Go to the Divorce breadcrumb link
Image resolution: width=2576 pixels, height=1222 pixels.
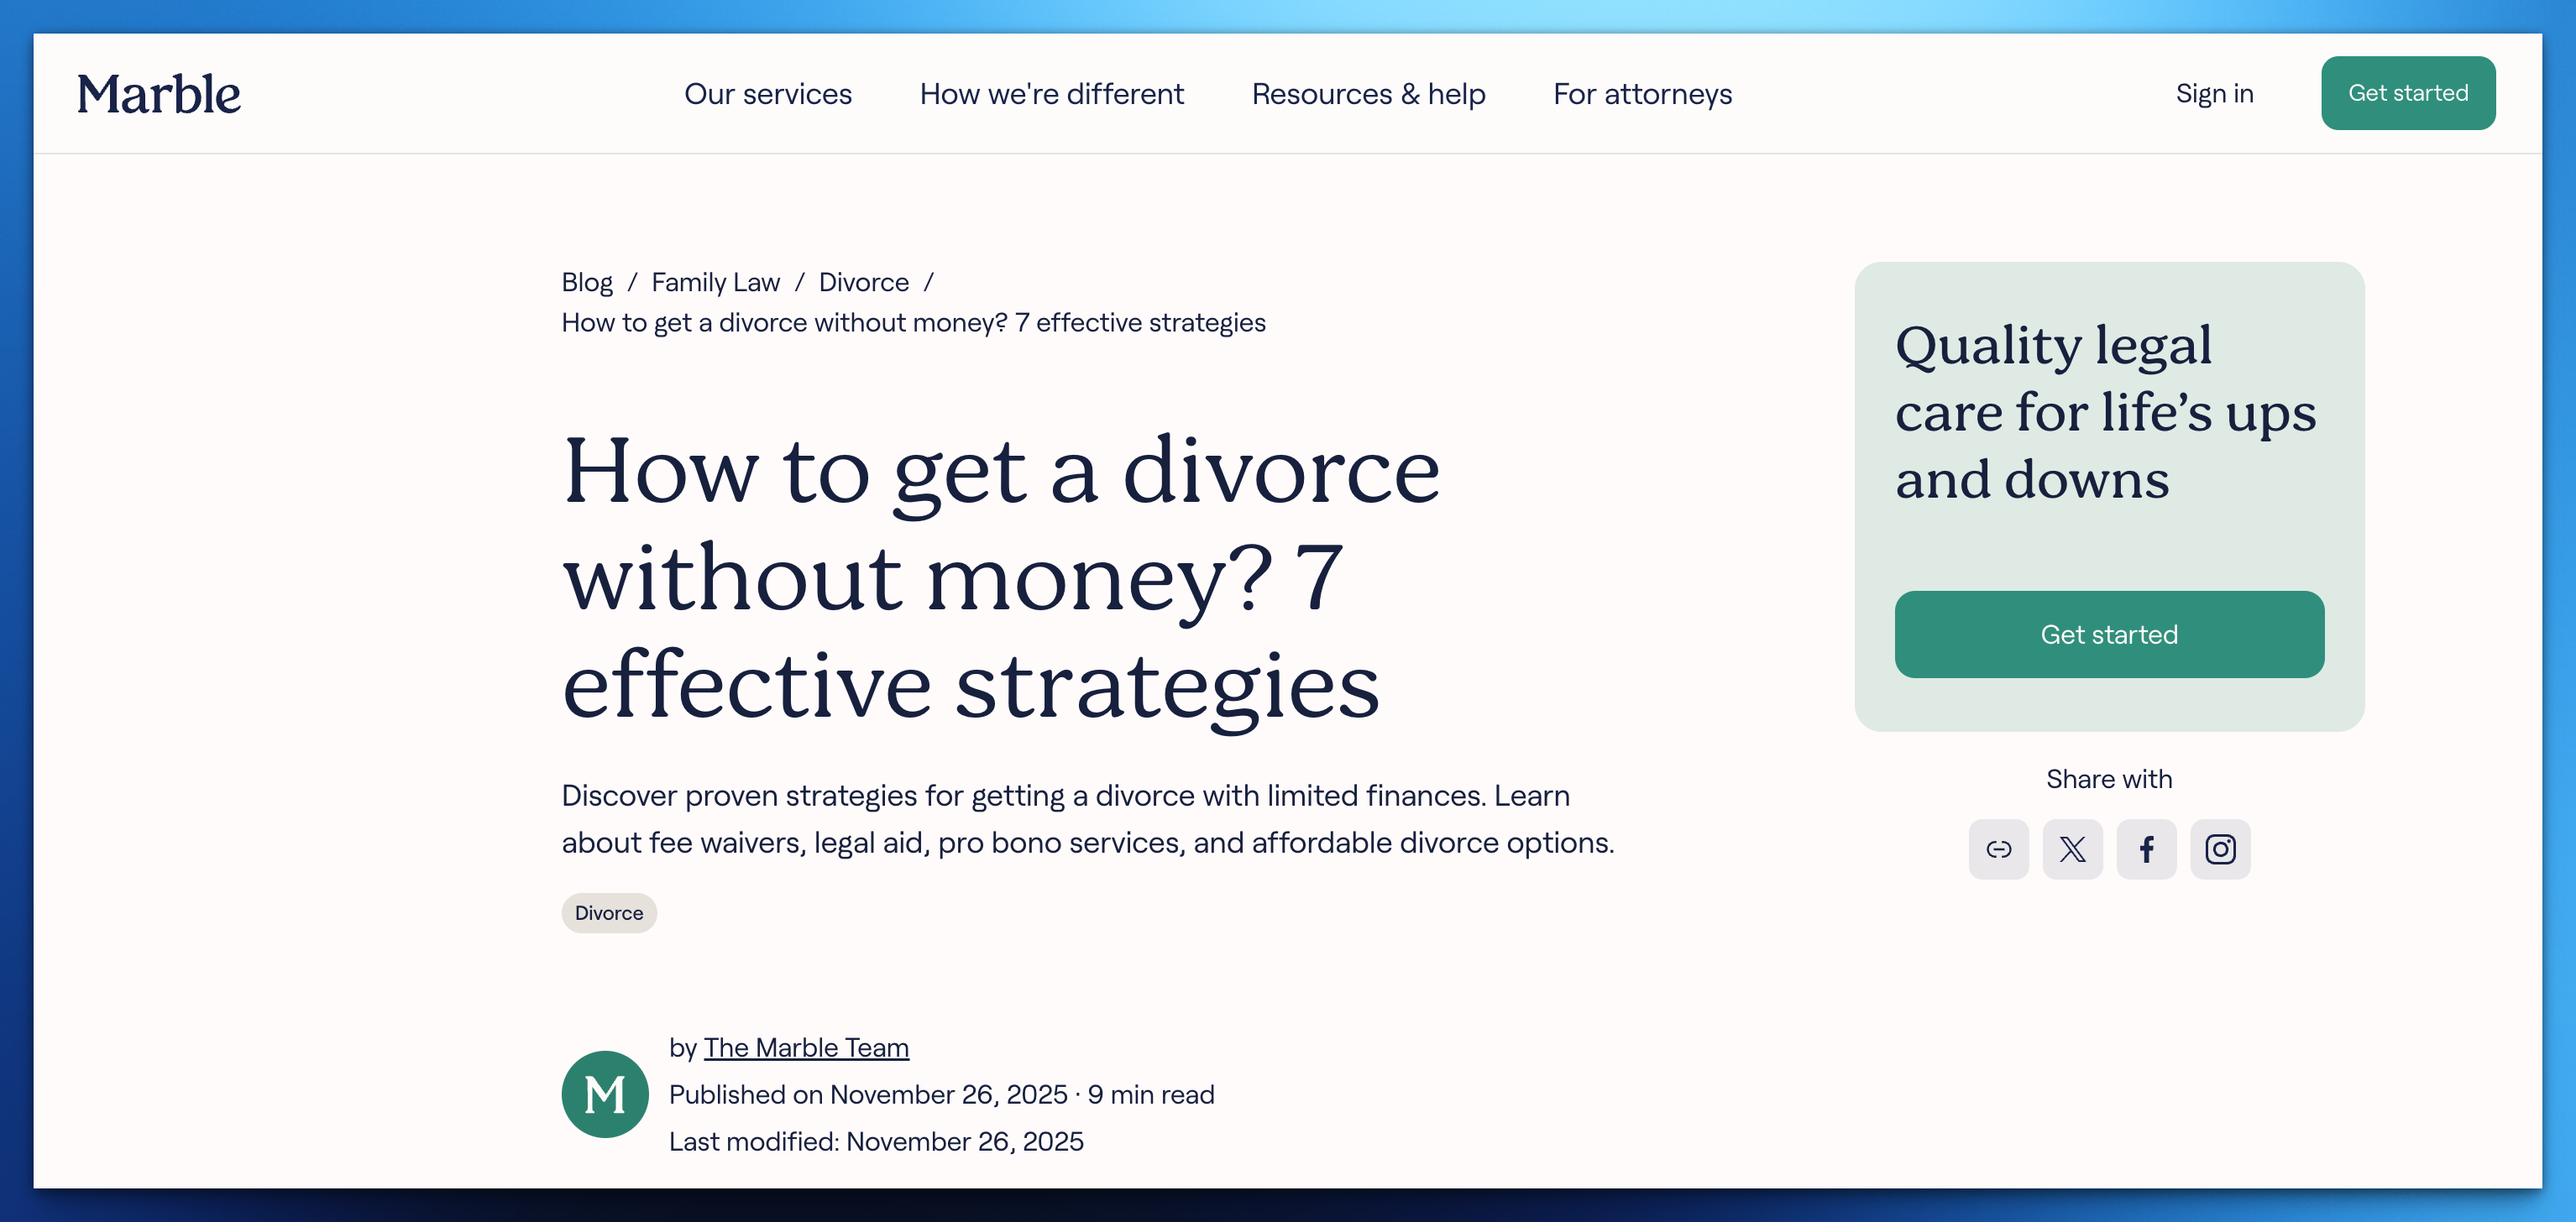click(x=863, y=282)
